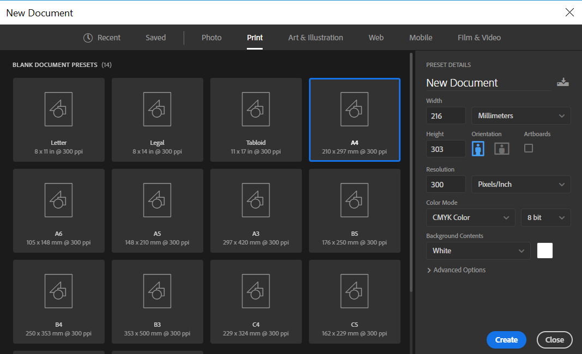Click the '353 x 500 mm @ 300 ppi' text
Image resolution: width=582 pixels, height=354 pixels.
(157, 333)
